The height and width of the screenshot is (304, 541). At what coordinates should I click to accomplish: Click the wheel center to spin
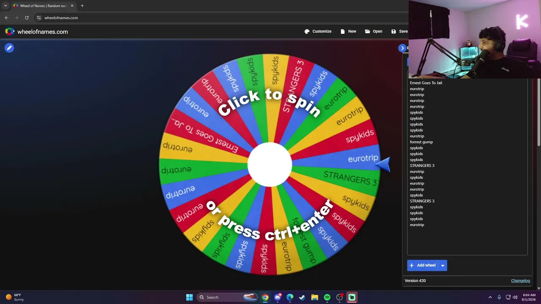point(270,165)
